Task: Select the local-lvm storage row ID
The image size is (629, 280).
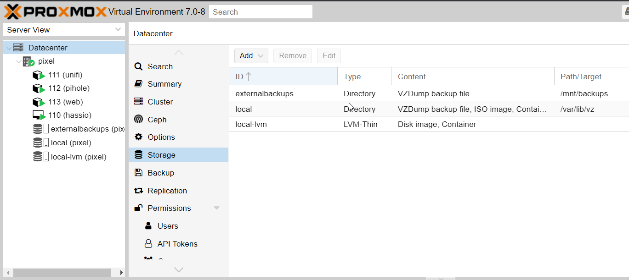Action: pyautogui.click(x=251, y=124)
